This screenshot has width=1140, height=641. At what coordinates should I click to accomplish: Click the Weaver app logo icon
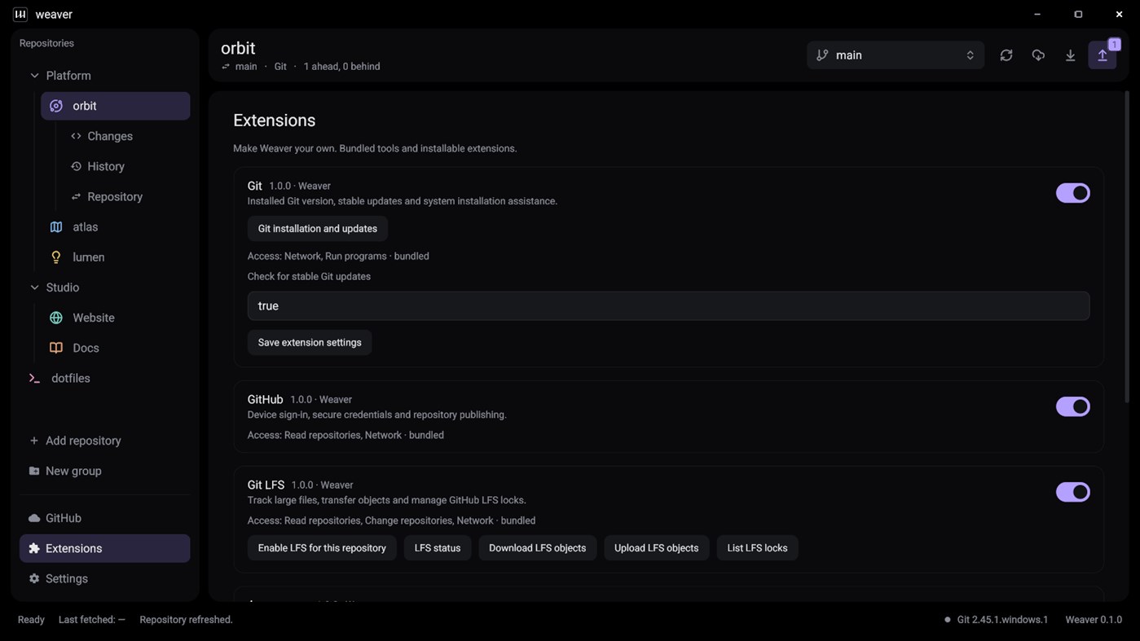tap(20, 14)
